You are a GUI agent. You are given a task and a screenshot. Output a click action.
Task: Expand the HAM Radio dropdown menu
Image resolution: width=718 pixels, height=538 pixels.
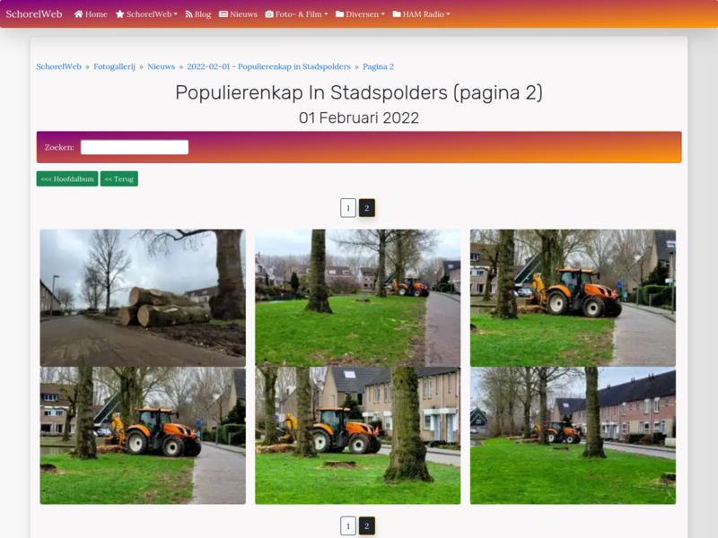pyautogui.click(x=421, y=14)
